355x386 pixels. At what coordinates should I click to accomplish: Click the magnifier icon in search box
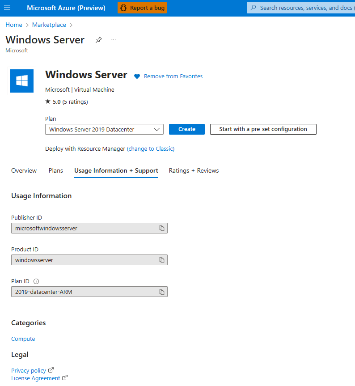[x=253, y=8]
